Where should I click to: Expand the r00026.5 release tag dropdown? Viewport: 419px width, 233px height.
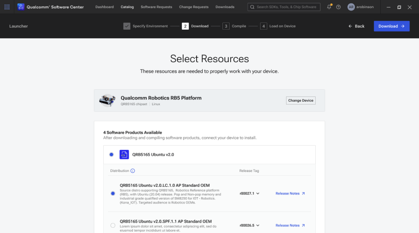pos(249,225)
